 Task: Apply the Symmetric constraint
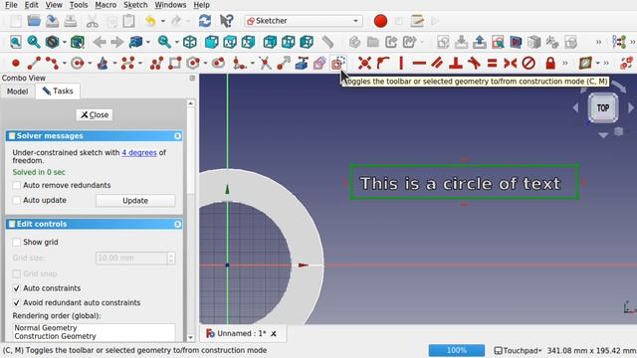pos(510,64)
